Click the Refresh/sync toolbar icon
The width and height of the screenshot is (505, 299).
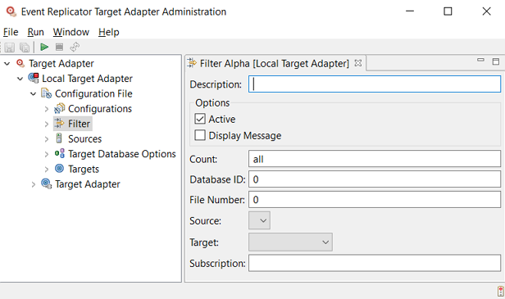[x=75, y=47]
